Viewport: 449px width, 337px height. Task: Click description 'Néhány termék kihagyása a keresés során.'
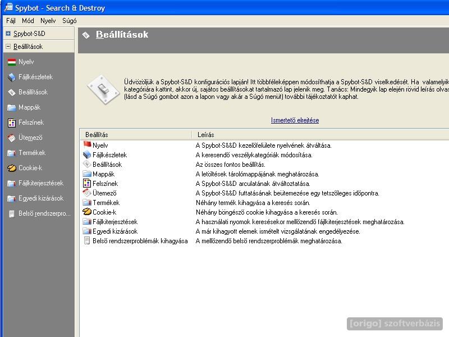coord(253,203)
